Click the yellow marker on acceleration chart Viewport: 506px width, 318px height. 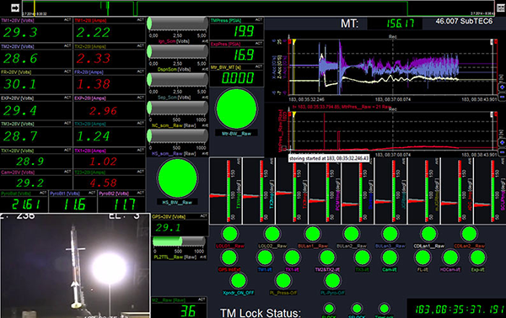[294, 42]
